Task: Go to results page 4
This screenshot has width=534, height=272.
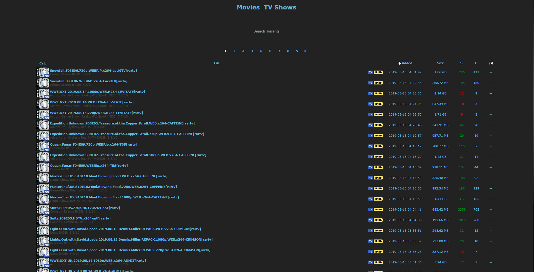Action: pyautogui.click(x=252, y=51)
